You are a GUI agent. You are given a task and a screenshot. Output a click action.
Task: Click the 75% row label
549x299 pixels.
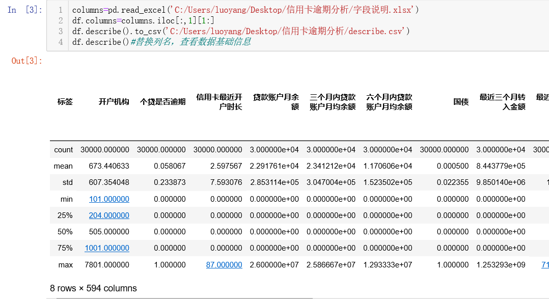[65, 248]
